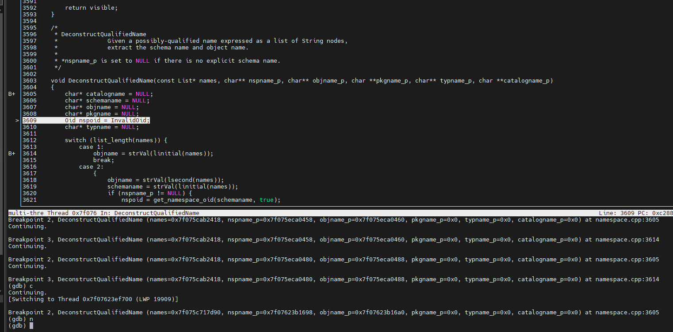The width and height of the screenshot is (673, 332).
Task: Click the comment 'extract the schema name and object name.'
Action: click(x=178, y=48)
